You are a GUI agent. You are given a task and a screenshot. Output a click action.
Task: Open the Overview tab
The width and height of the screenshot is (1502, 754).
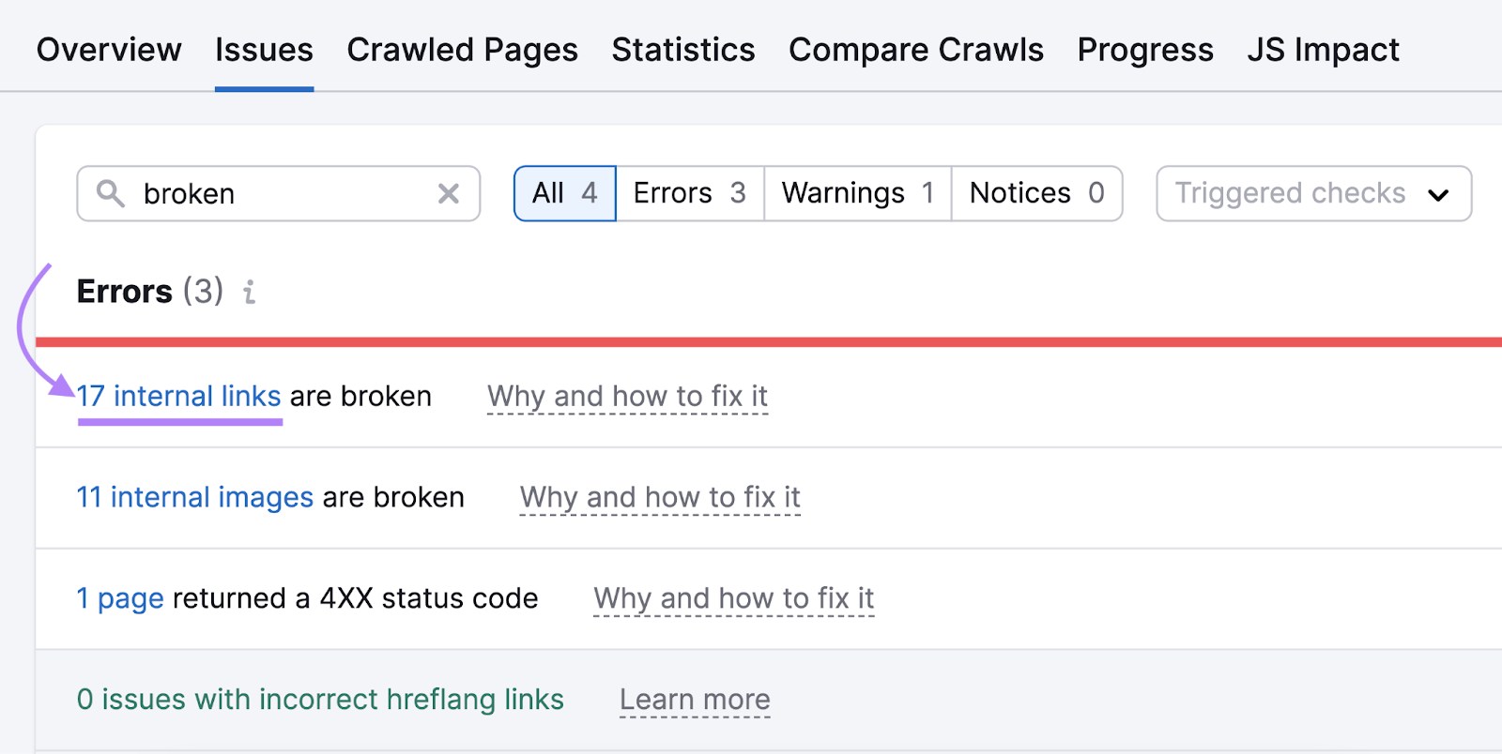(x=109, y=50)
